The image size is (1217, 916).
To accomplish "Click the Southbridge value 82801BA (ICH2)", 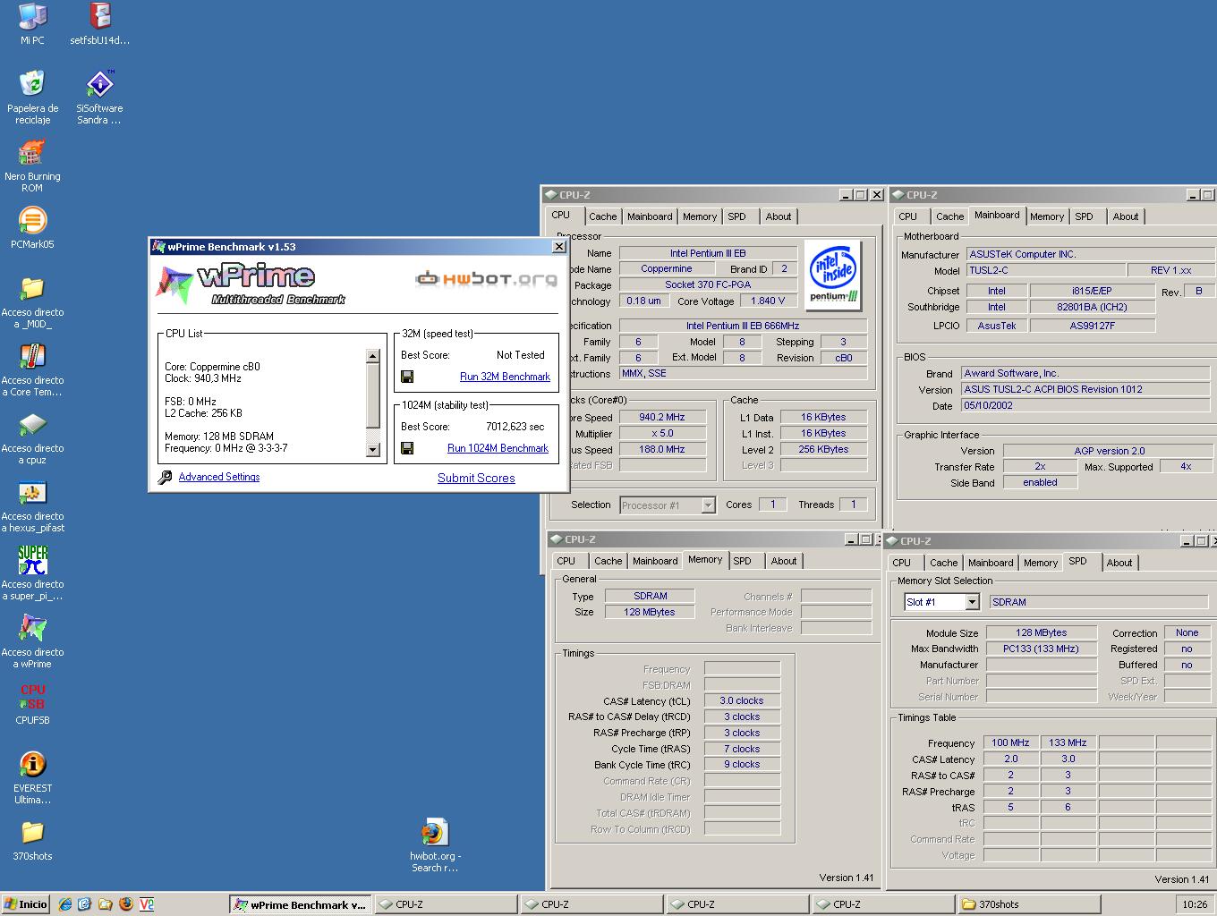I will [x=1092, y=307].
